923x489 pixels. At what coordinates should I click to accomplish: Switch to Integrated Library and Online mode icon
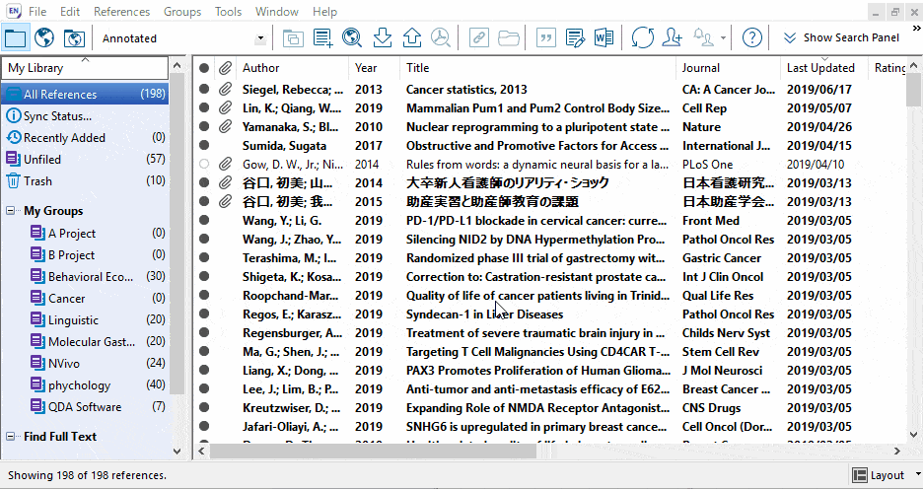coord(74,38)
